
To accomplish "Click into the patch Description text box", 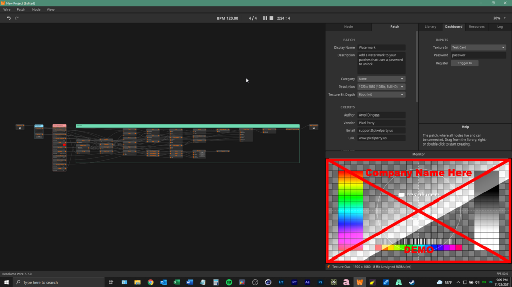I will pos(381,63).
